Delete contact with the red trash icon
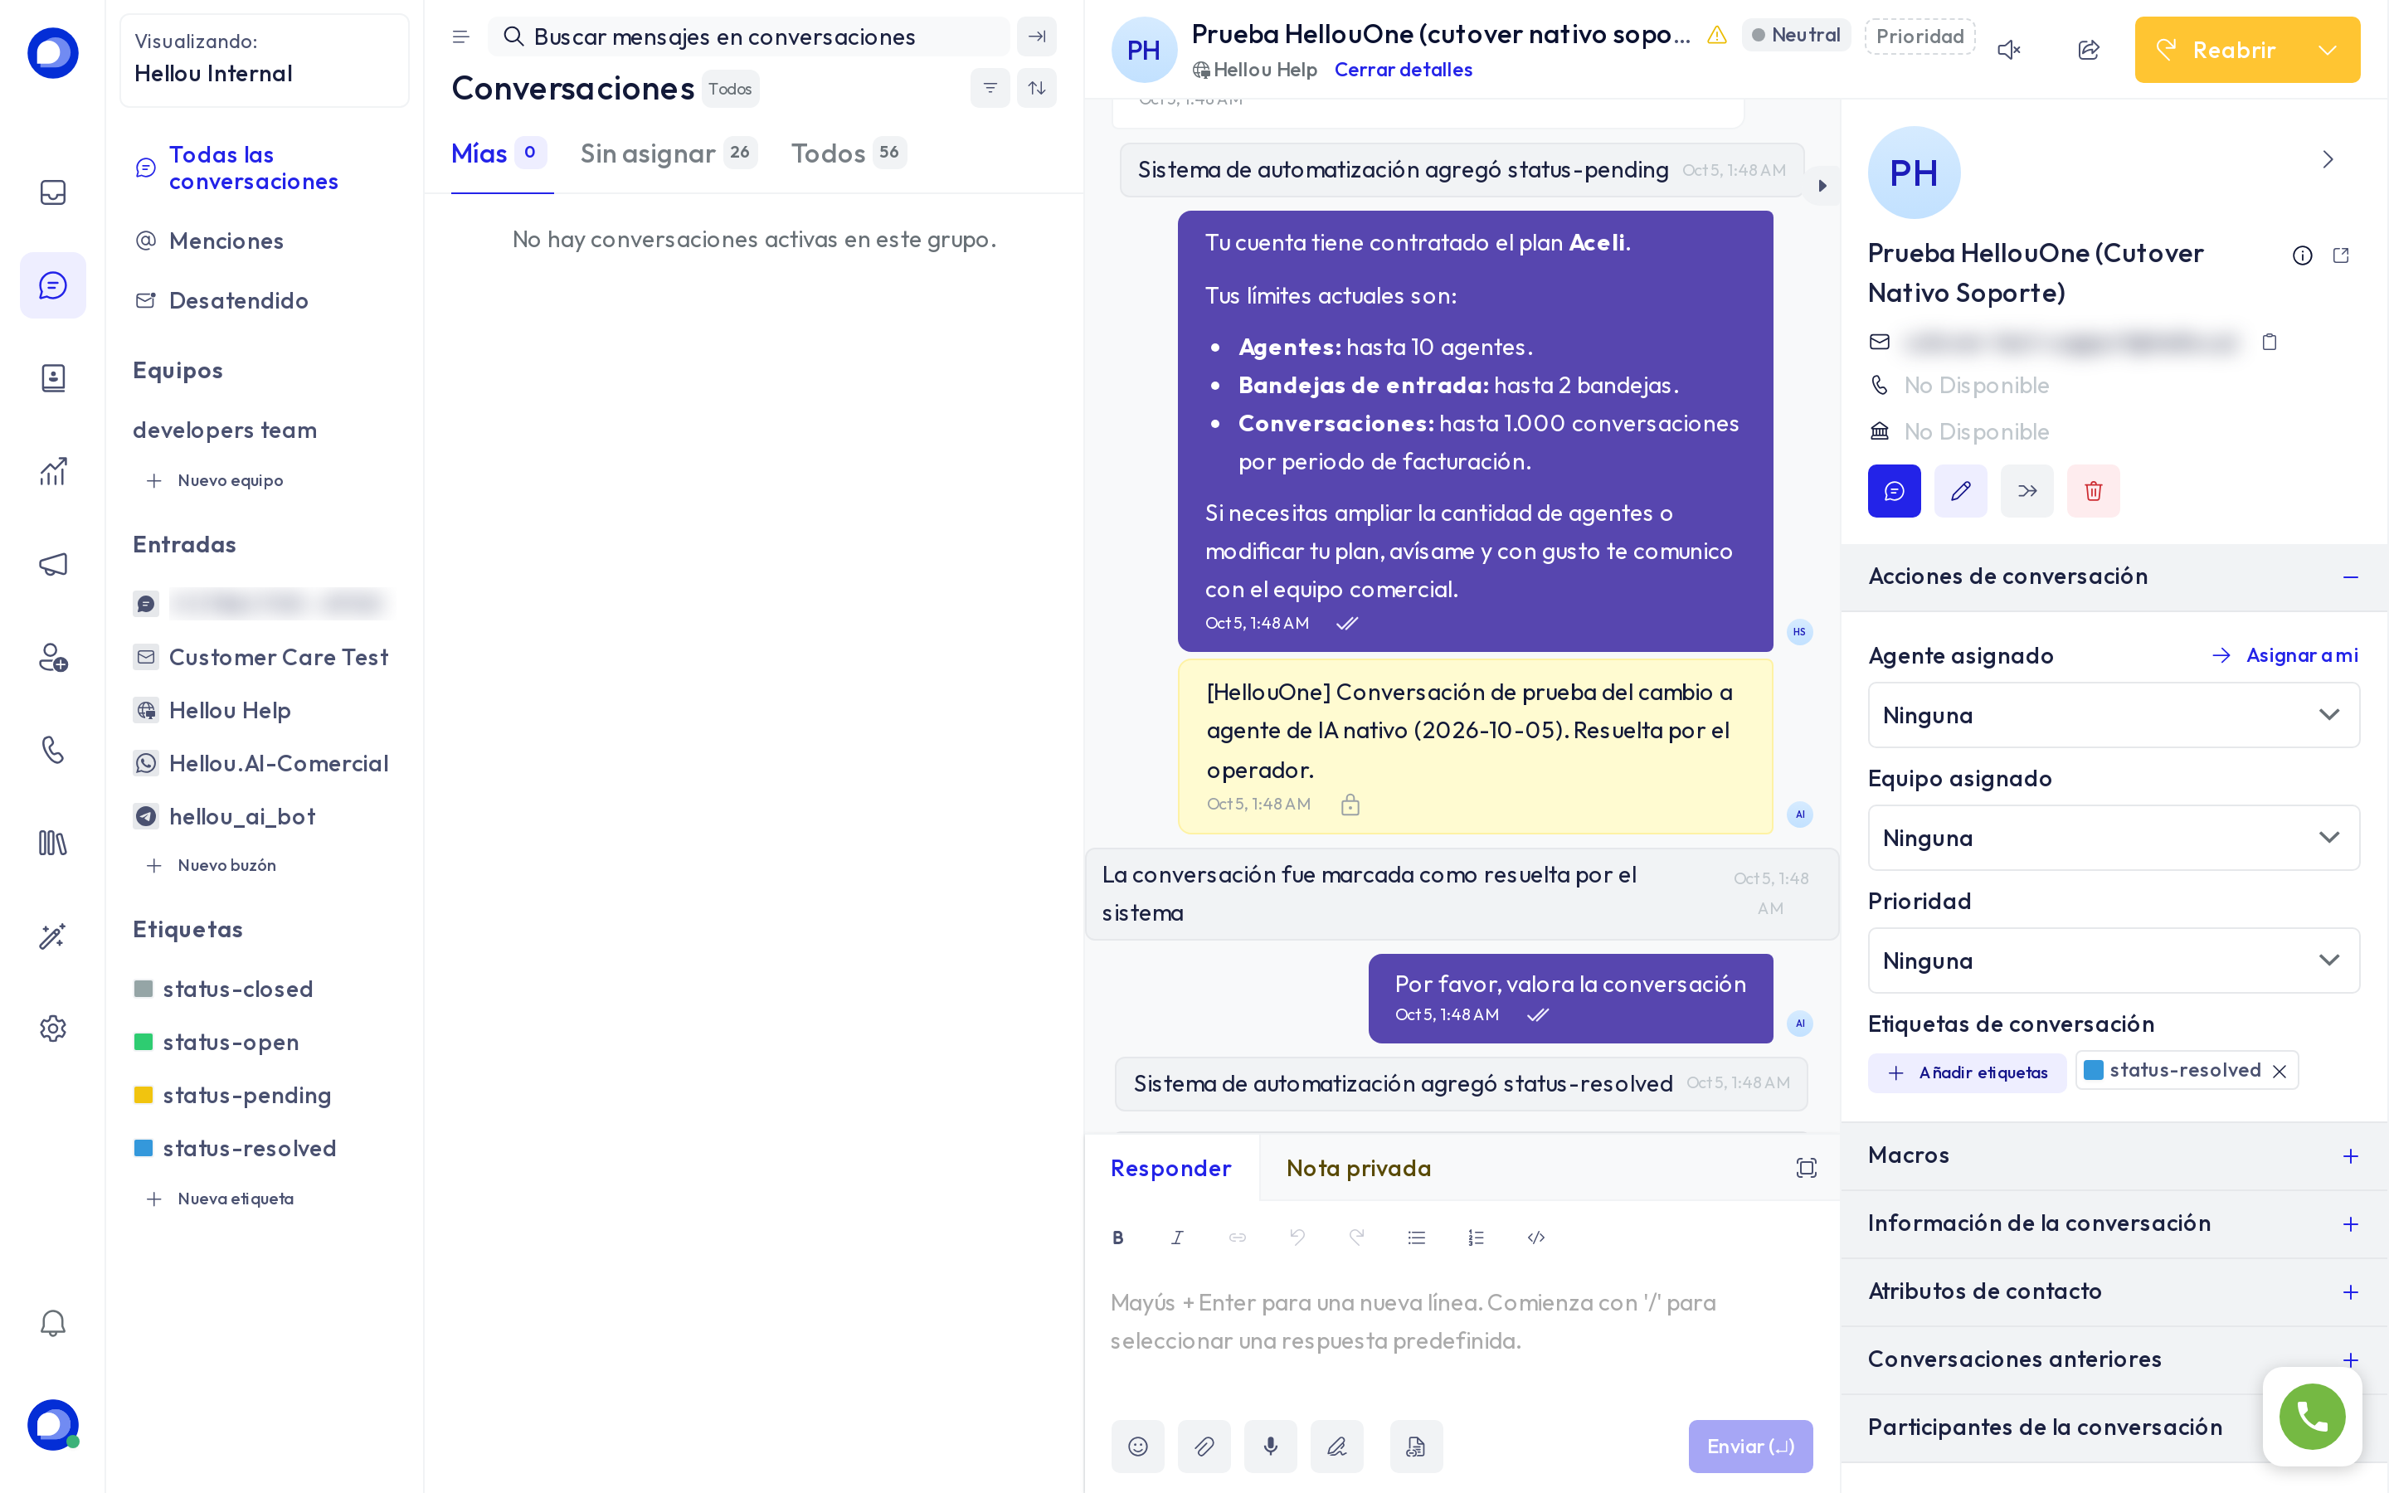Screen dimensions: 2389x1493 (x=2093, y=491)
